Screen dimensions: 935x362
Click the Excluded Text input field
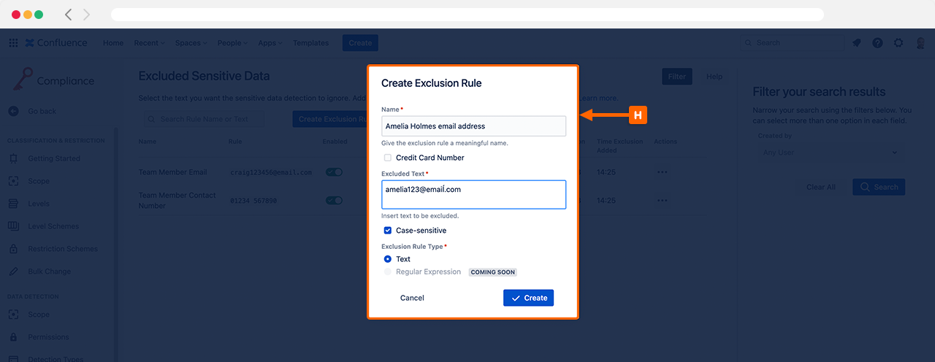coord(473,195)
